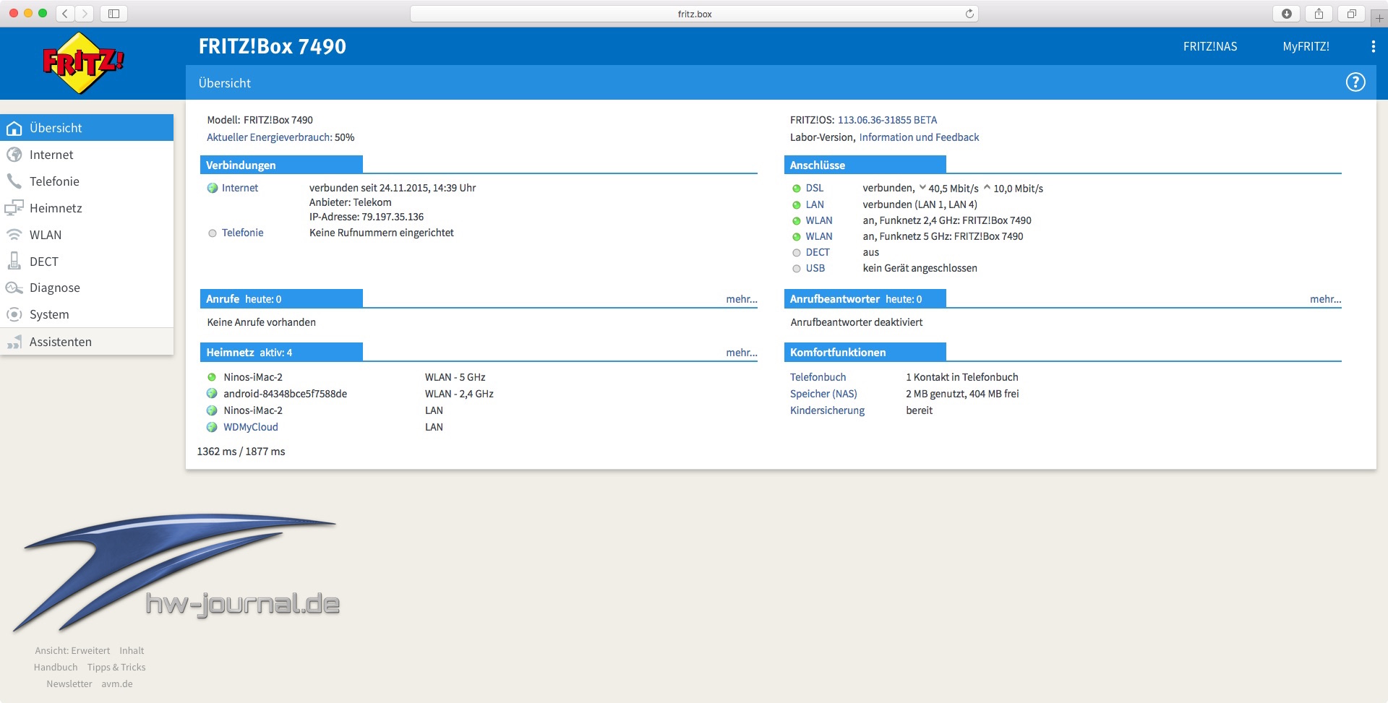Click the Inhalt footer link
1388x703 pixels.
coord(132,651)
